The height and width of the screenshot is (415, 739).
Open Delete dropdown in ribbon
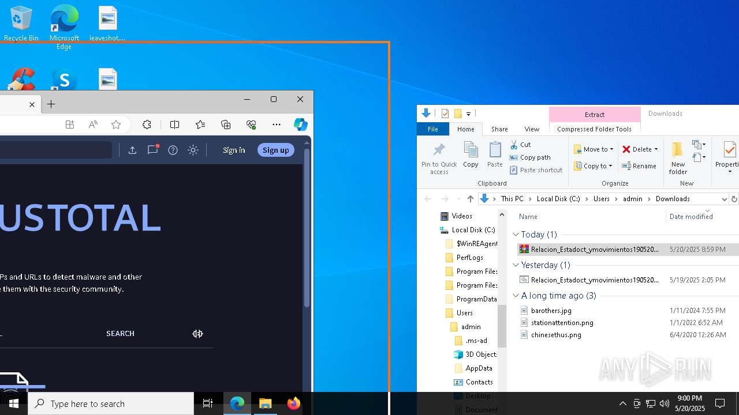coord(656,149)
